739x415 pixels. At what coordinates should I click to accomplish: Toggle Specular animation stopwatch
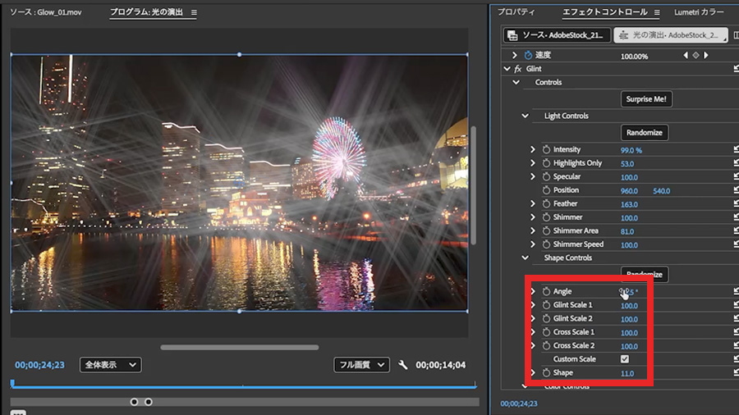[546, 176]
